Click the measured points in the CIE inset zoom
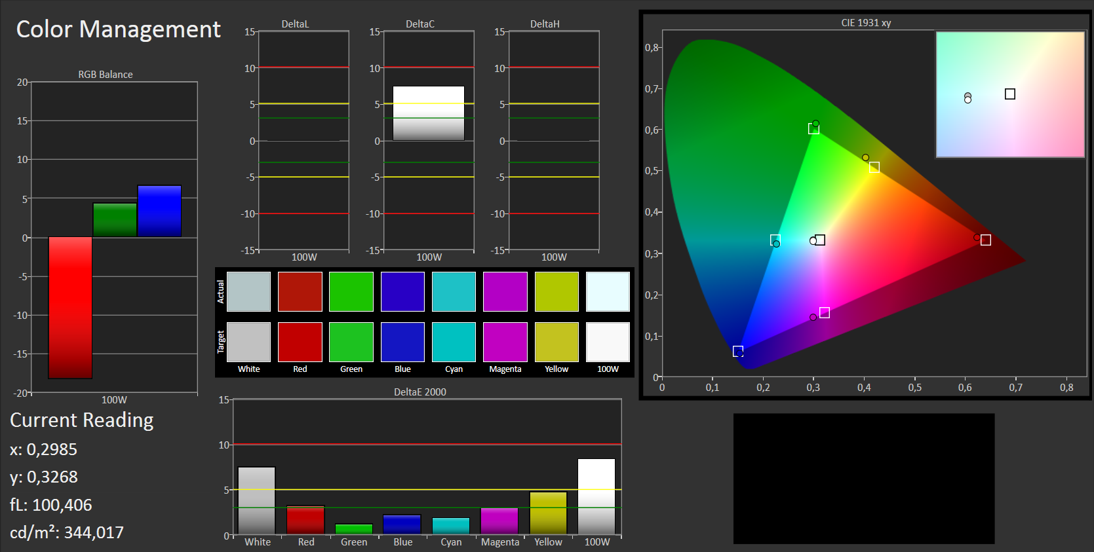This screenshot has width=1094, height=552. [967, 98]
